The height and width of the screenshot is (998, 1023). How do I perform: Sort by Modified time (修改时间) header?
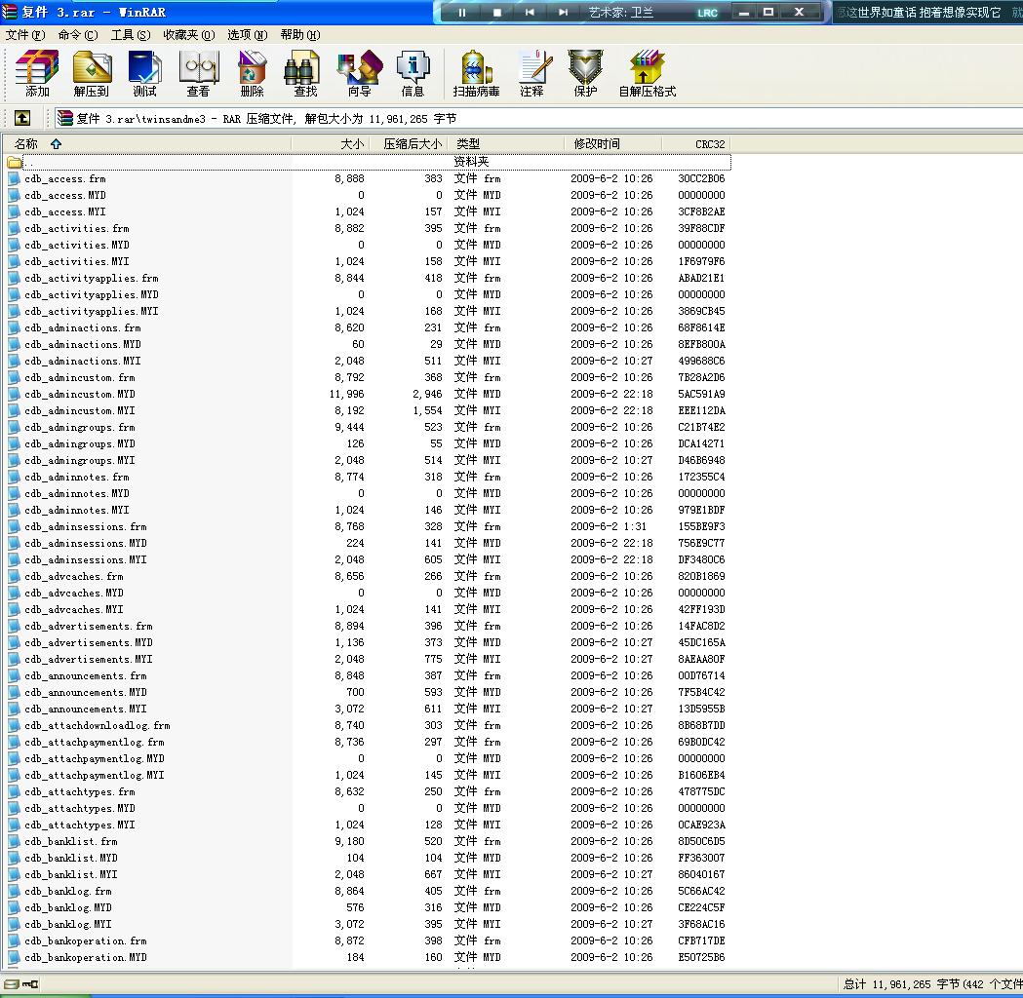[612, 144]
